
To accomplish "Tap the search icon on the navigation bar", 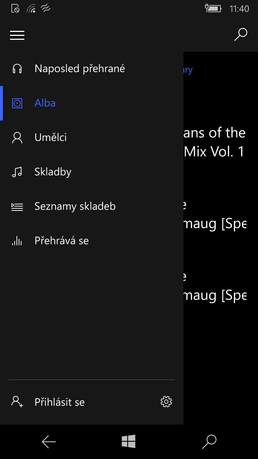I will click(209, 441).
